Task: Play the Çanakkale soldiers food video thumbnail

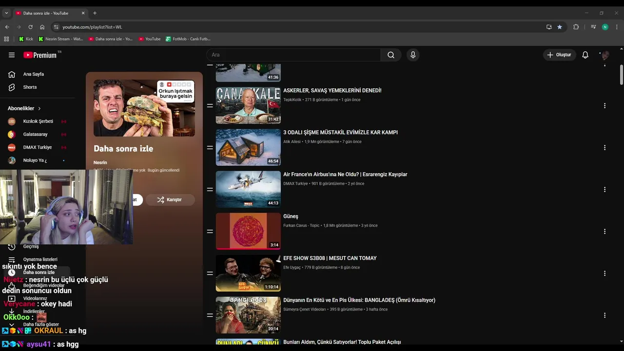Action: [x=248, y=105]
